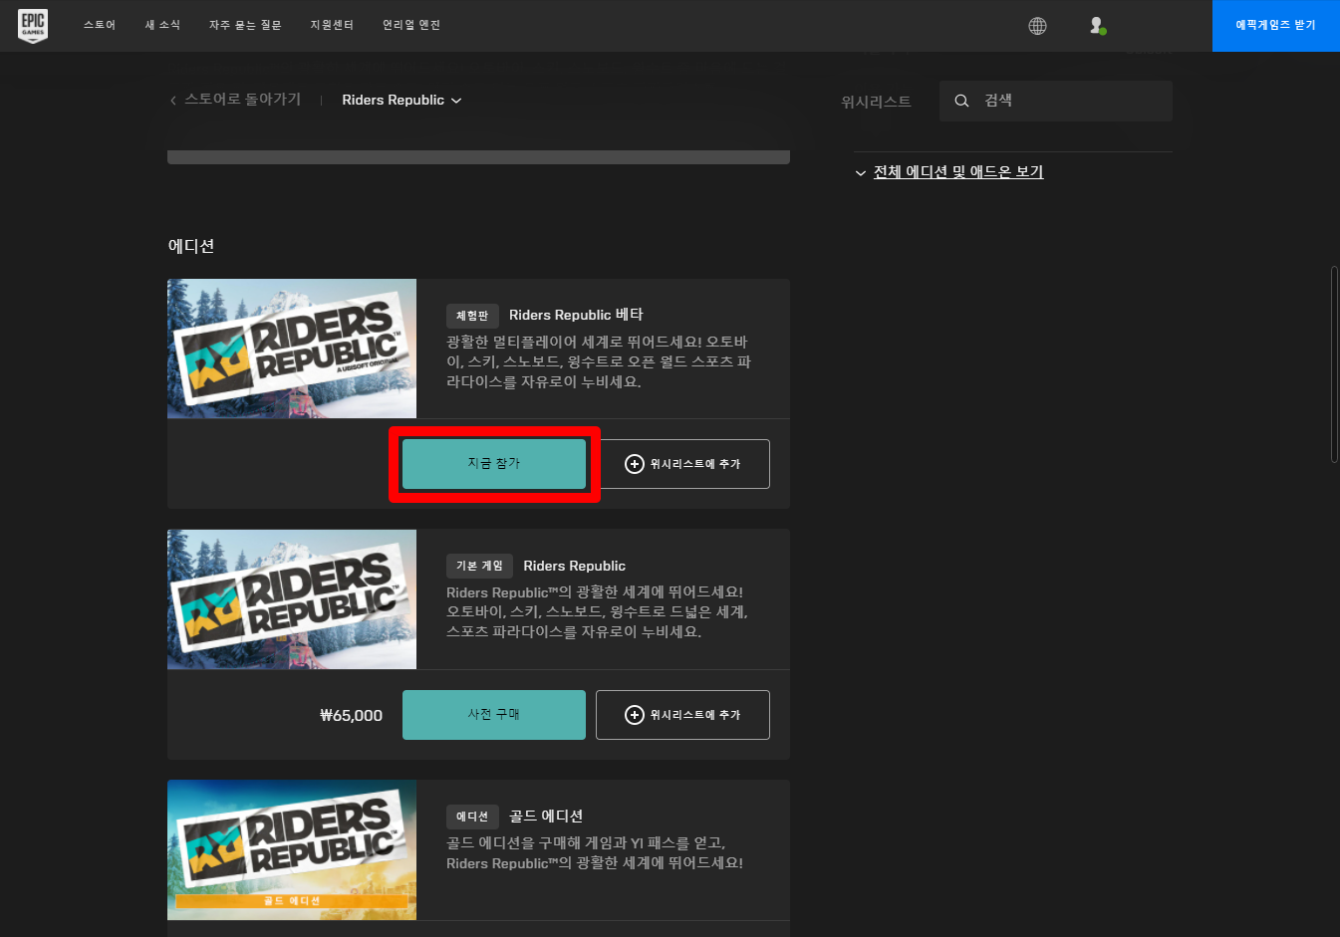This screenshot has width=1340, height=937.
Task: Click the base game Riders Republic title
Action: 575,566
